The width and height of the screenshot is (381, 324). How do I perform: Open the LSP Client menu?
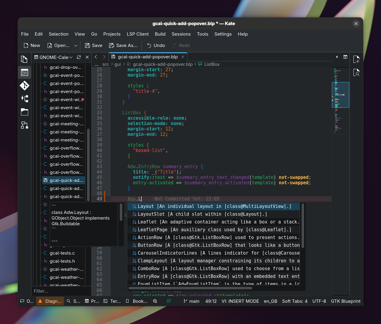pos(137,34)
